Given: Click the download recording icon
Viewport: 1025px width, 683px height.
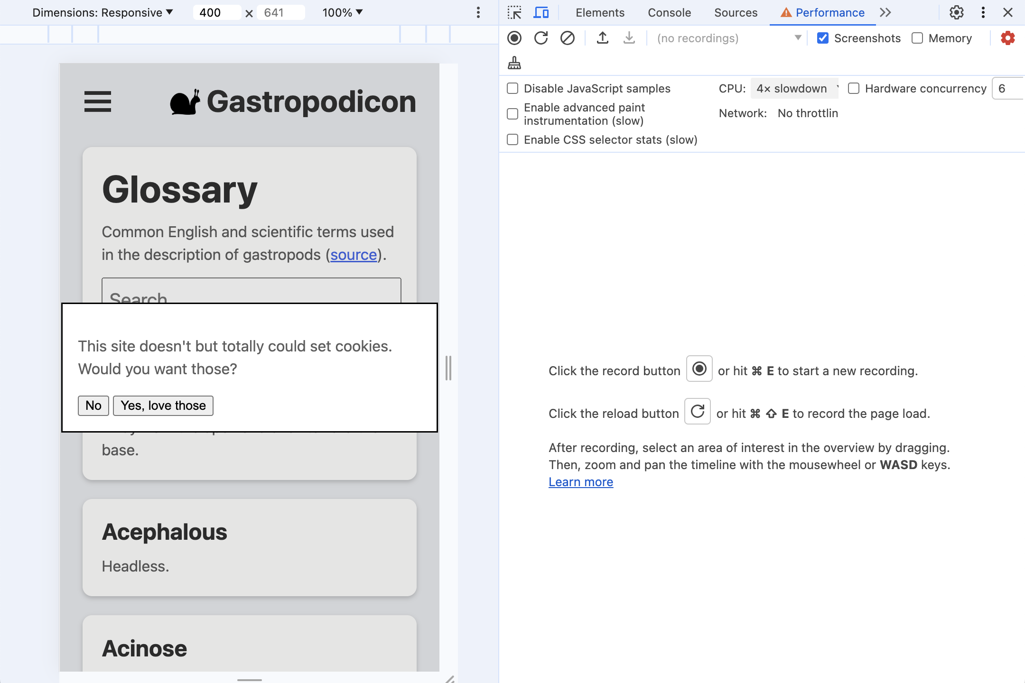Looking at the screenshot, I should (x=628, y=37).
